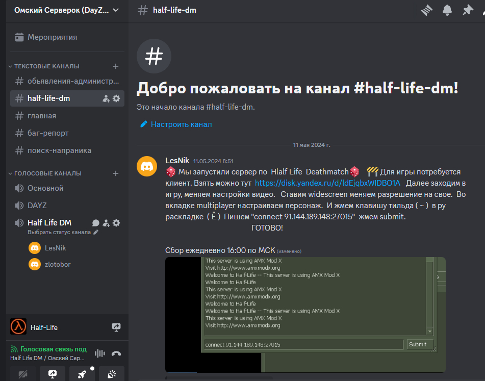The image size is (485, 381).
Task: Open the баг-репорт channel
Action: (67, 133)
